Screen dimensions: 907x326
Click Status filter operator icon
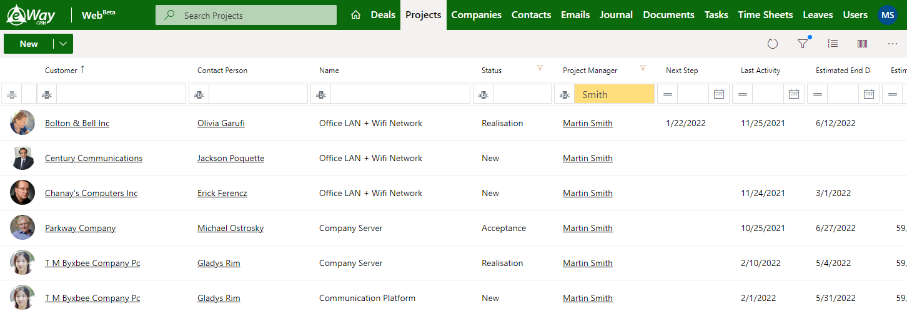coord(483,94)
